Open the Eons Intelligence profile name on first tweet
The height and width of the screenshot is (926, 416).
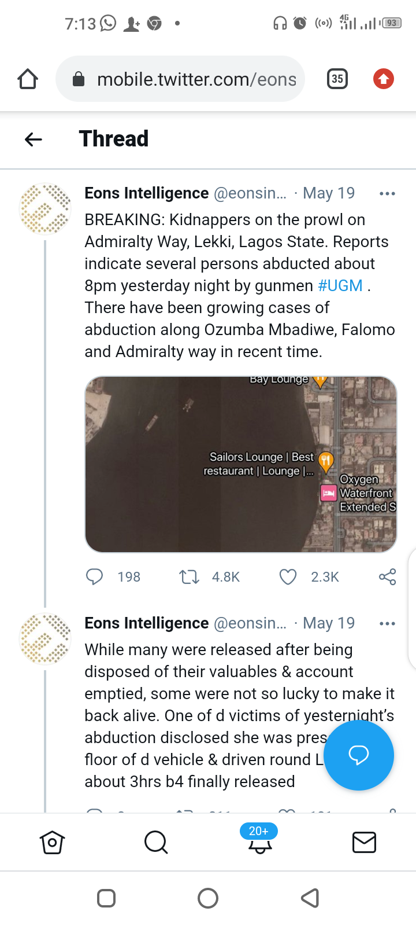[147, 193]
